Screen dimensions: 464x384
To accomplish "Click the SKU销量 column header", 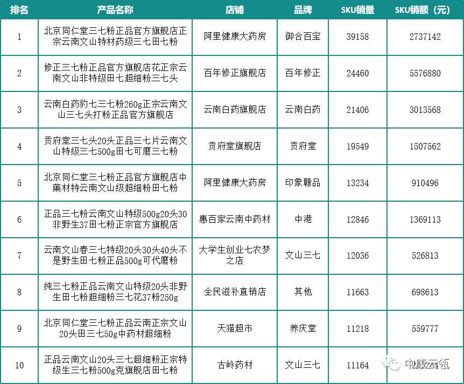I will [357, 10].
